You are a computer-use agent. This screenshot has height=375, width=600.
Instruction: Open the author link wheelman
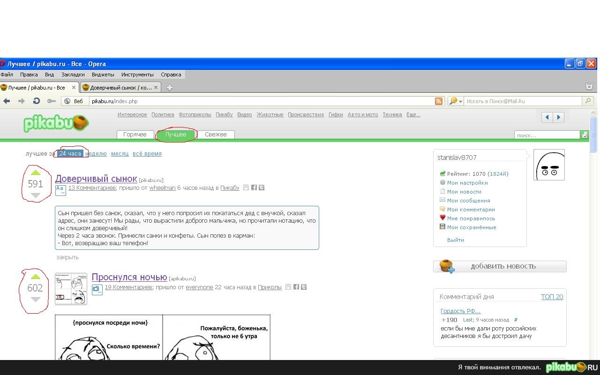coord(162,187)
